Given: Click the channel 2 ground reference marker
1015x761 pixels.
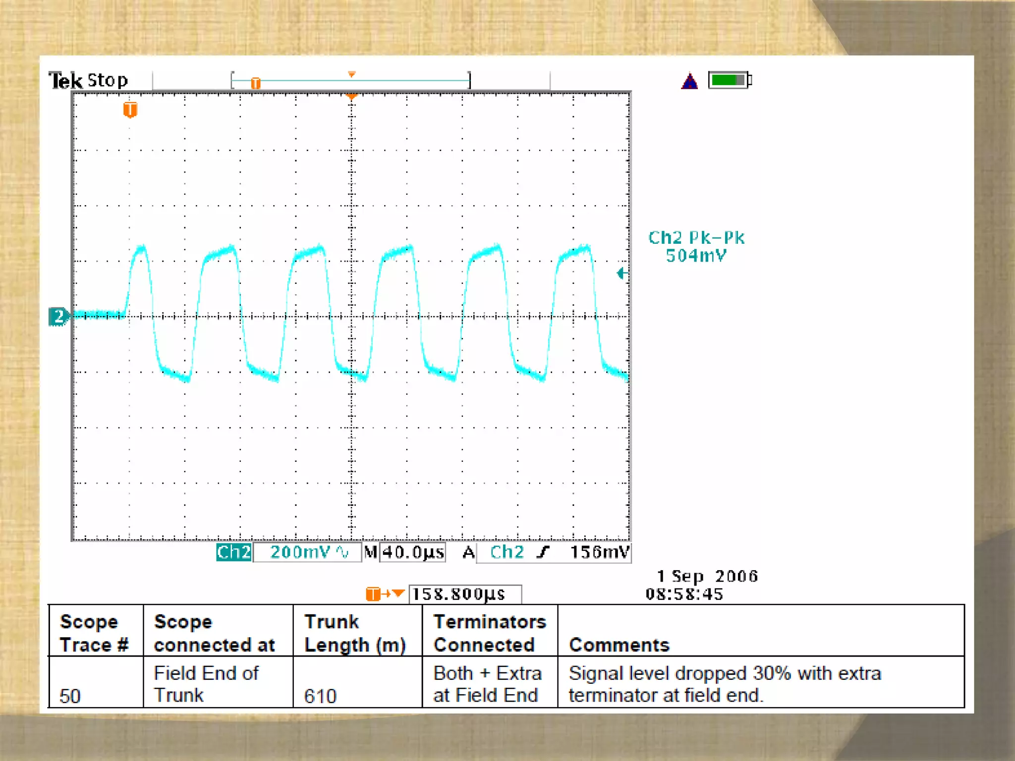Looking at the screenshot, I should [x=58, y=317].
